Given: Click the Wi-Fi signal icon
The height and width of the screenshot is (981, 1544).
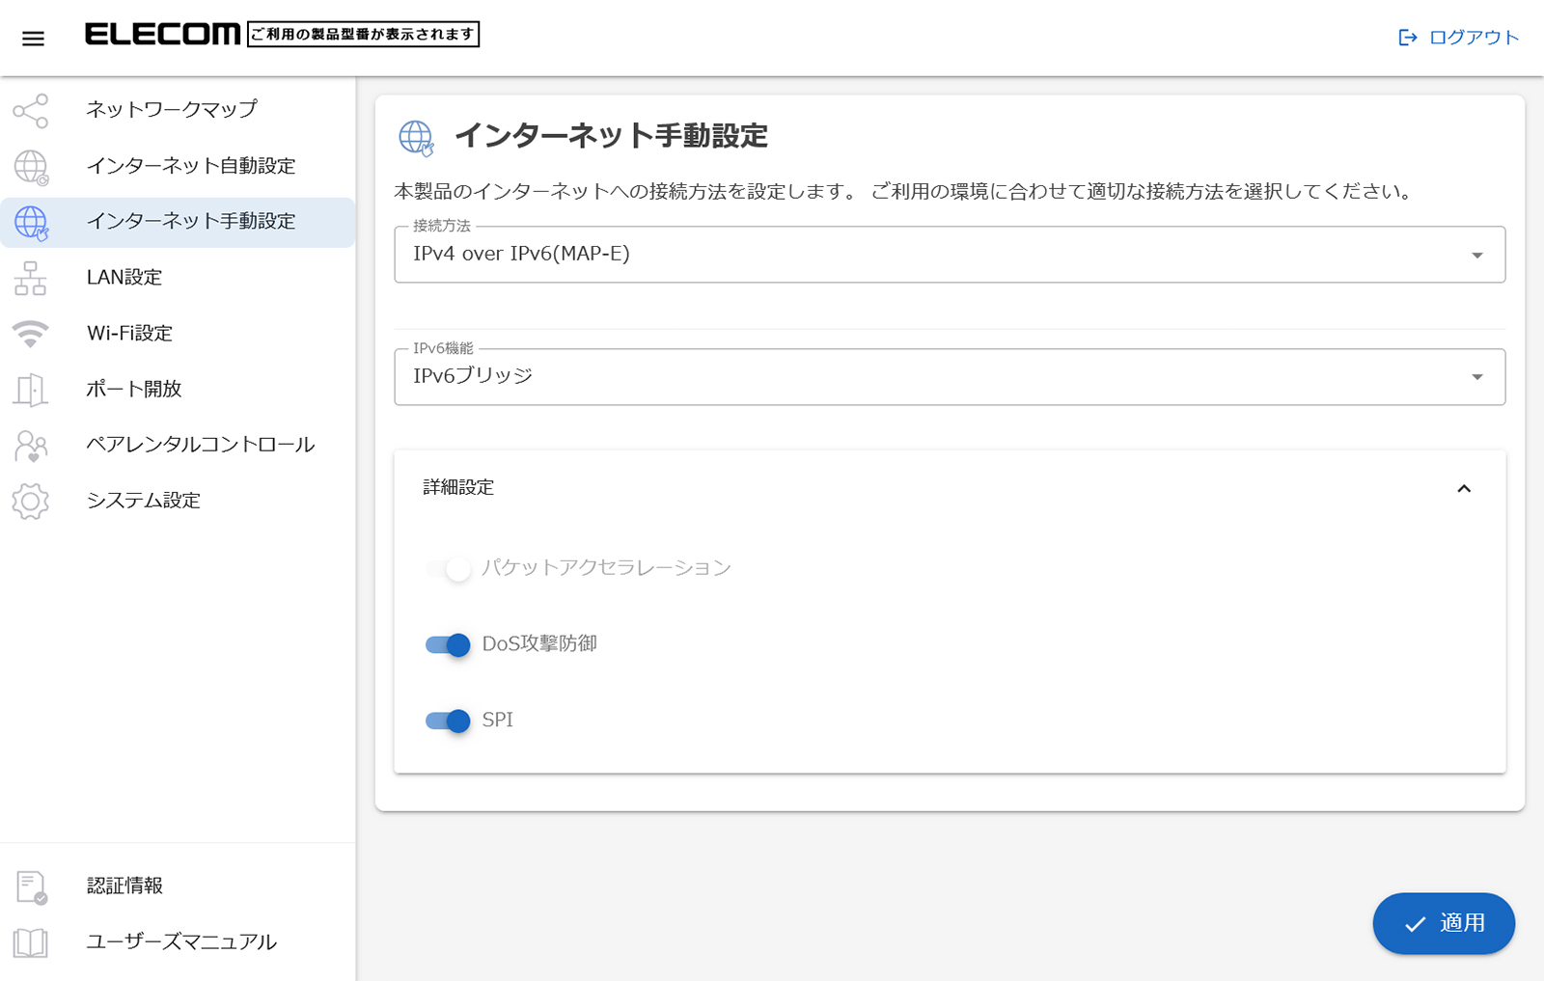Looking at the screenshot, I should 31,334.
